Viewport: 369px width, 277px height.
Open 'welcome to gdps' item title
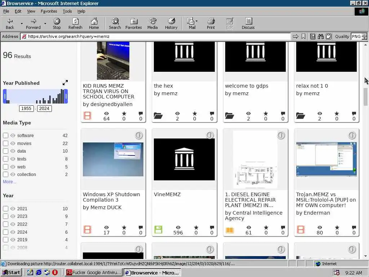(x=246, y=86)
